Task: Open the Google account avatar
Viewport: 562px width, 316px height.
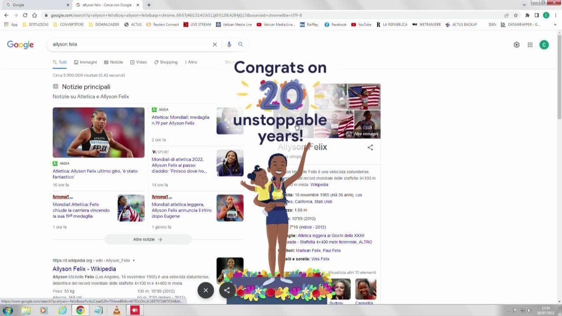Action: point(544,45)
